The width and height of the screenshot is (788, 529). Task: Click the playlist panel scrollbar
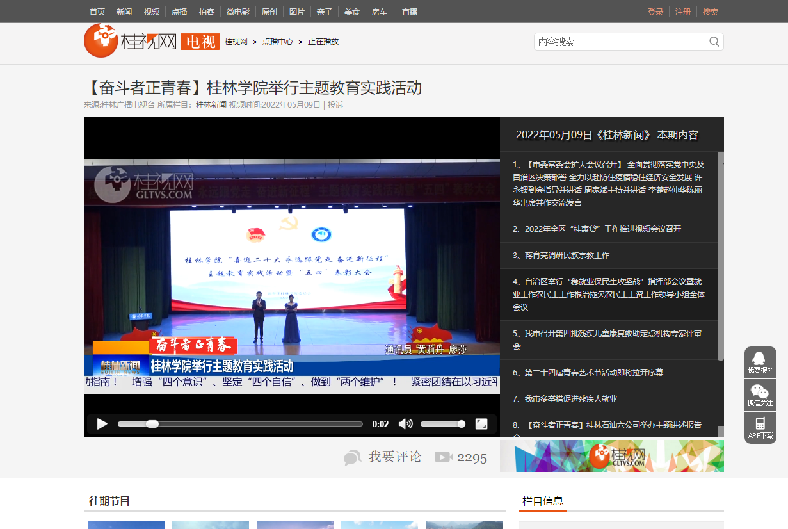pos(720,256)
